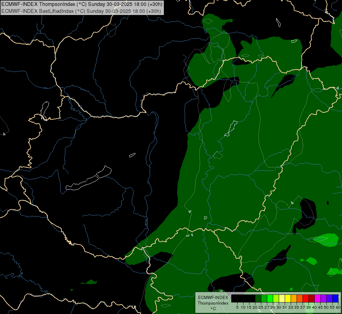Click the legend's ECMWF-INDEX label
Image resolution: width=342 pixels, height=314 pixels.
coord(213,298)
